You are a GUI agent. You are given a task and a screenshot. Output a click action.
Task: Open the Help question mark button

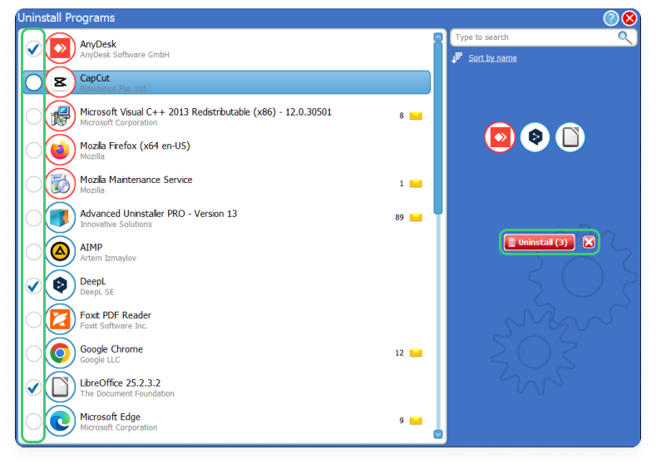[611, 18]
